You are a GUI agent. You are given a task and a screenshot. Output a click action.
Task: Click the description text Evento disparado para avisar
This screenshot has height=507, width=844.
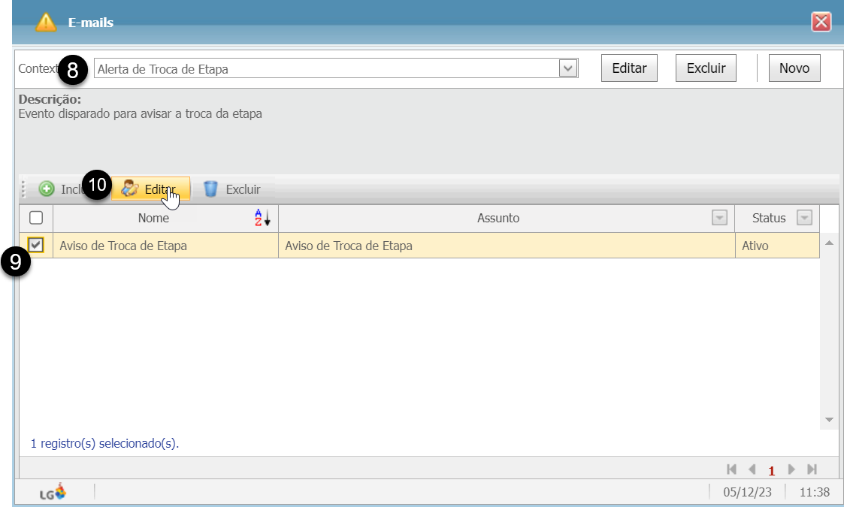click(x=140, y=113)
